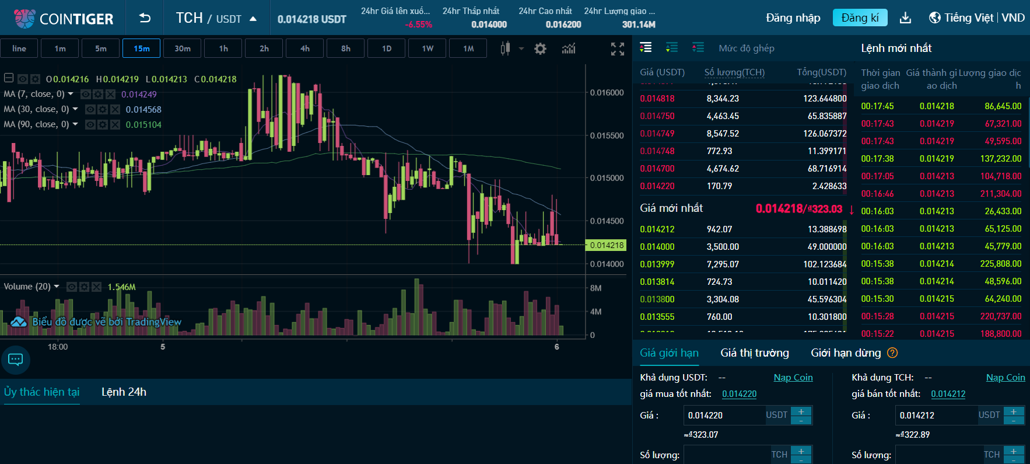
Task: Open the Ủy thác hiện tại tab
Action: 41,392
